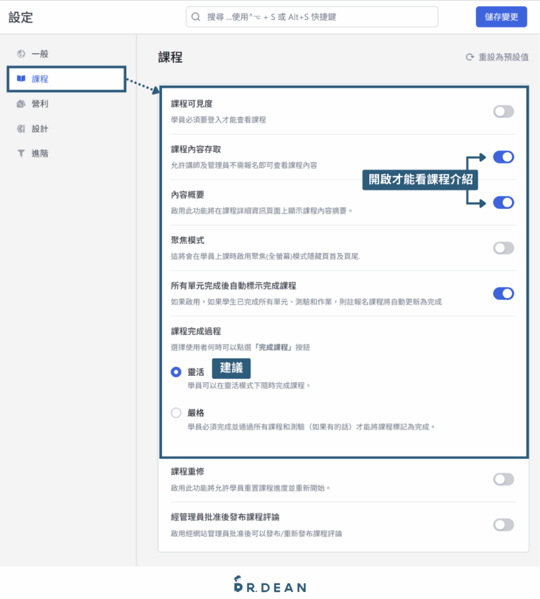Click the 儲存變更 button
Screen dimensions: 540x599
click(x=501, y=16)
